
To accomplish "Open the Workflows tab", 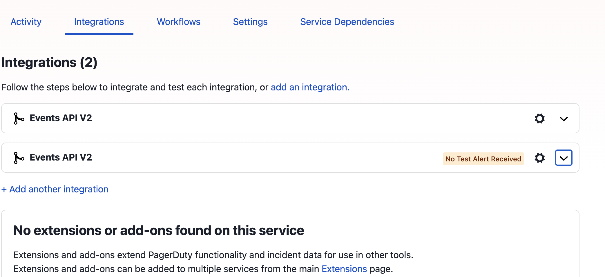I will click(x=178, y=21).
